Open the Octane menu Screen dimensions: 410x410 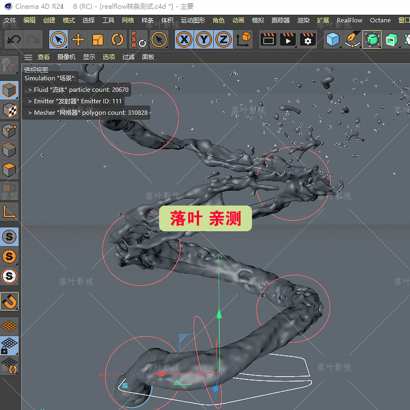(380, 20)
